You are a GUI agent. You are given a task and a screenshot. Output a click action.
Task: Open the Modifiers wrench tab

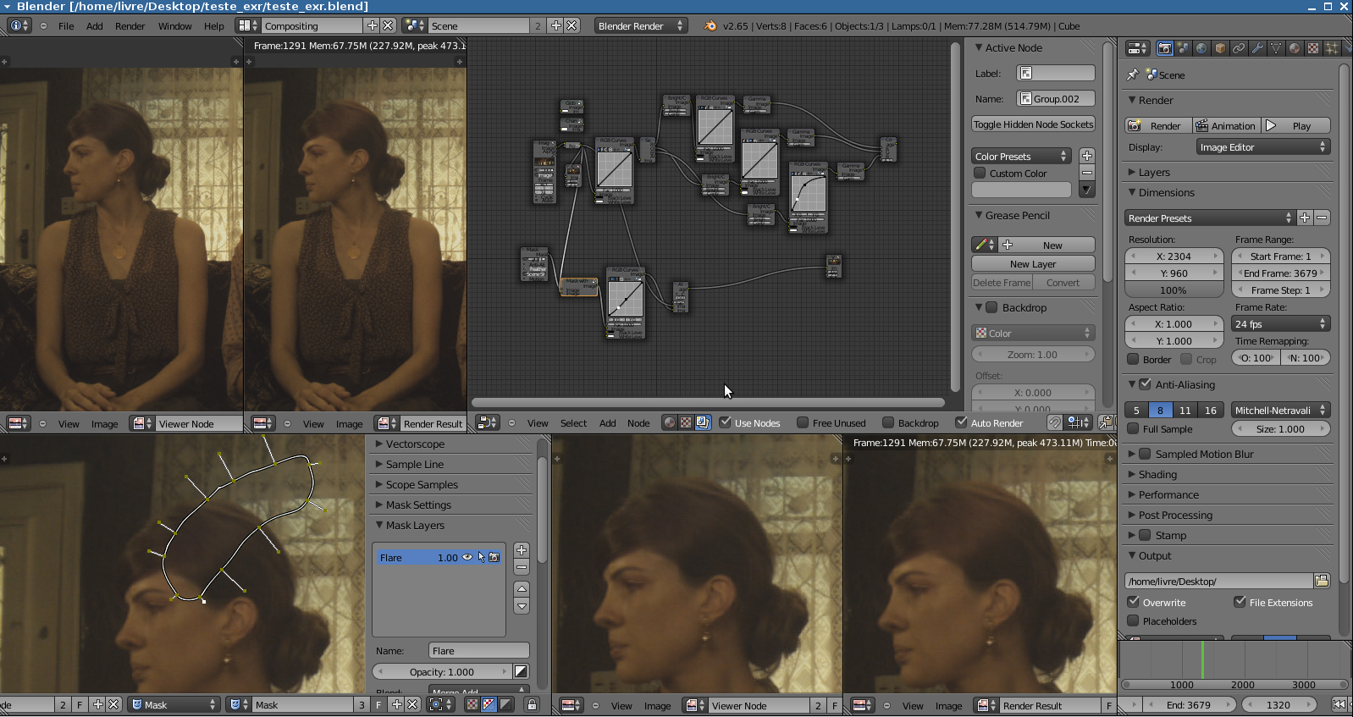point(1257,48)
